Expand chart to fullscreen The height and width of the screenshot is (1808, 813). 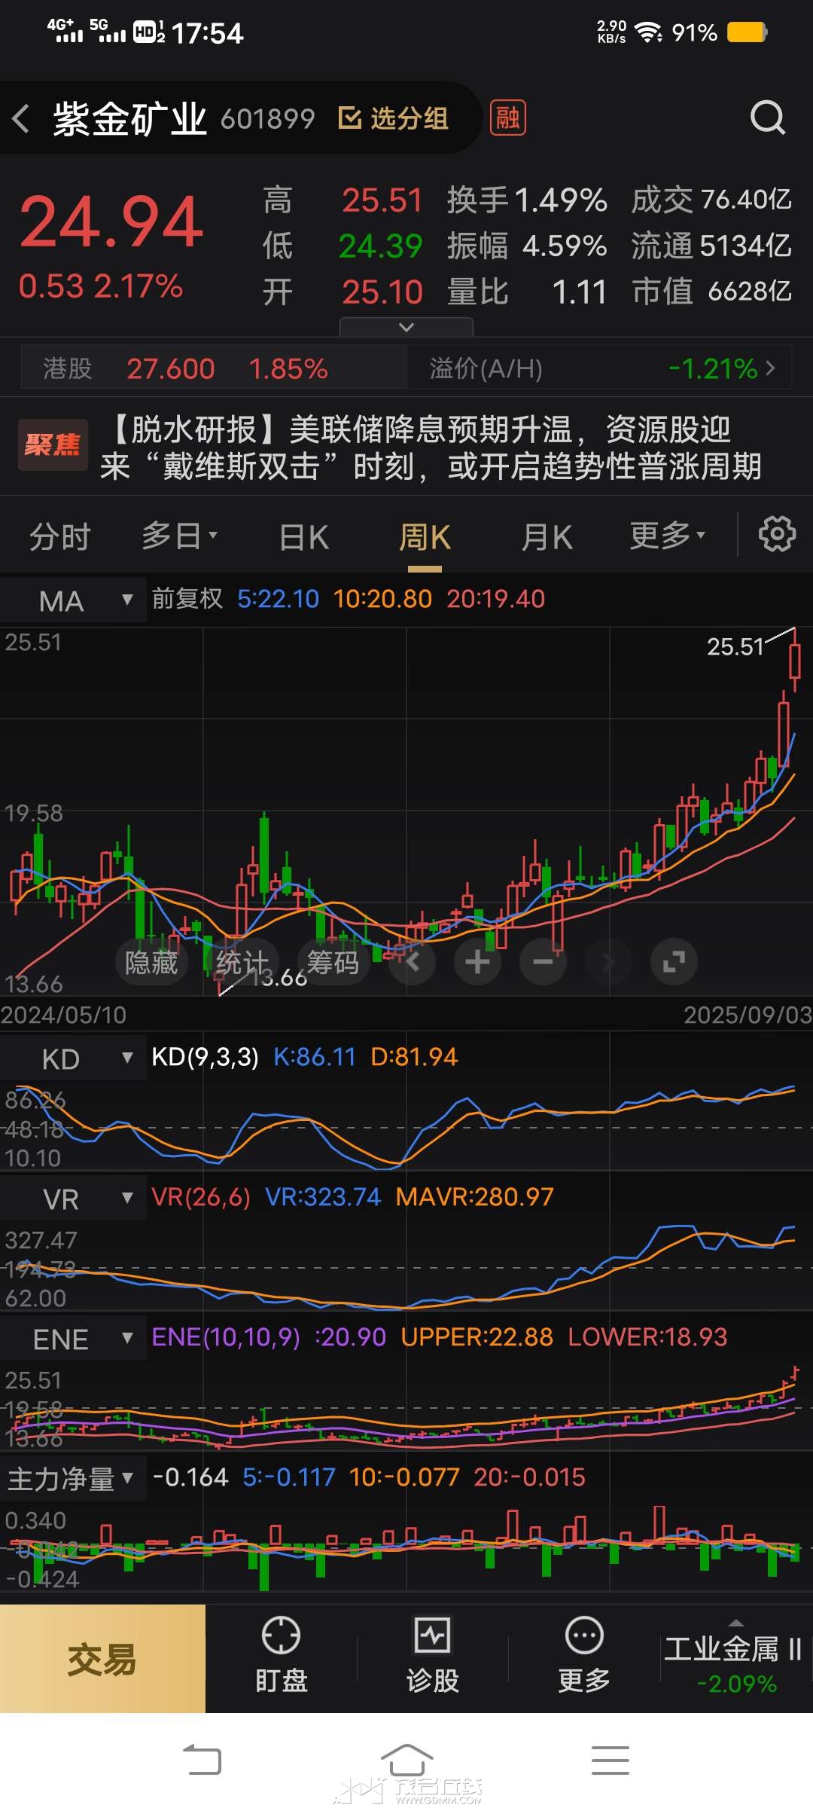tap(674, 962)
